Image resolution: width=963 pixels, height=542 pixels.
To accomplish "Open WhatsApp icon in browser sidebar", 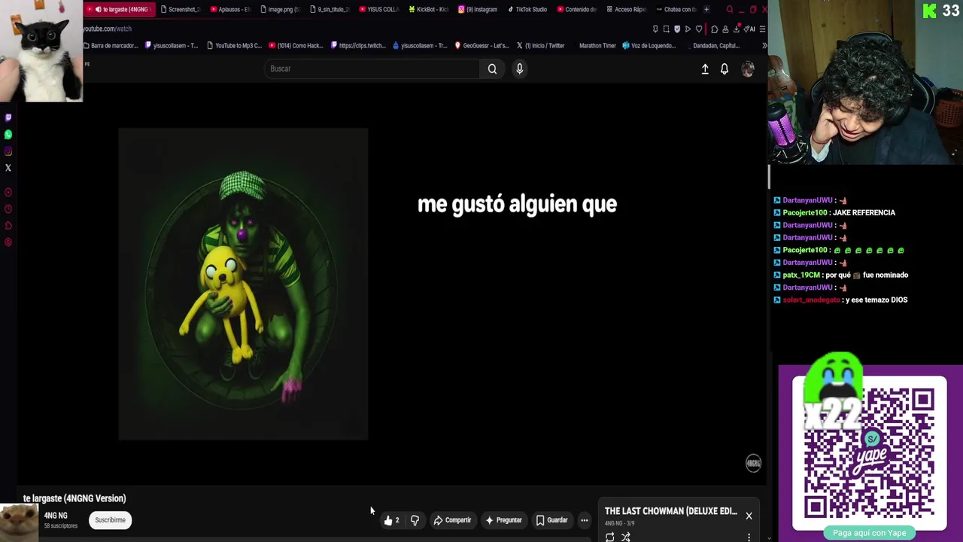I will pyautogui.click(x=8, y=134).
